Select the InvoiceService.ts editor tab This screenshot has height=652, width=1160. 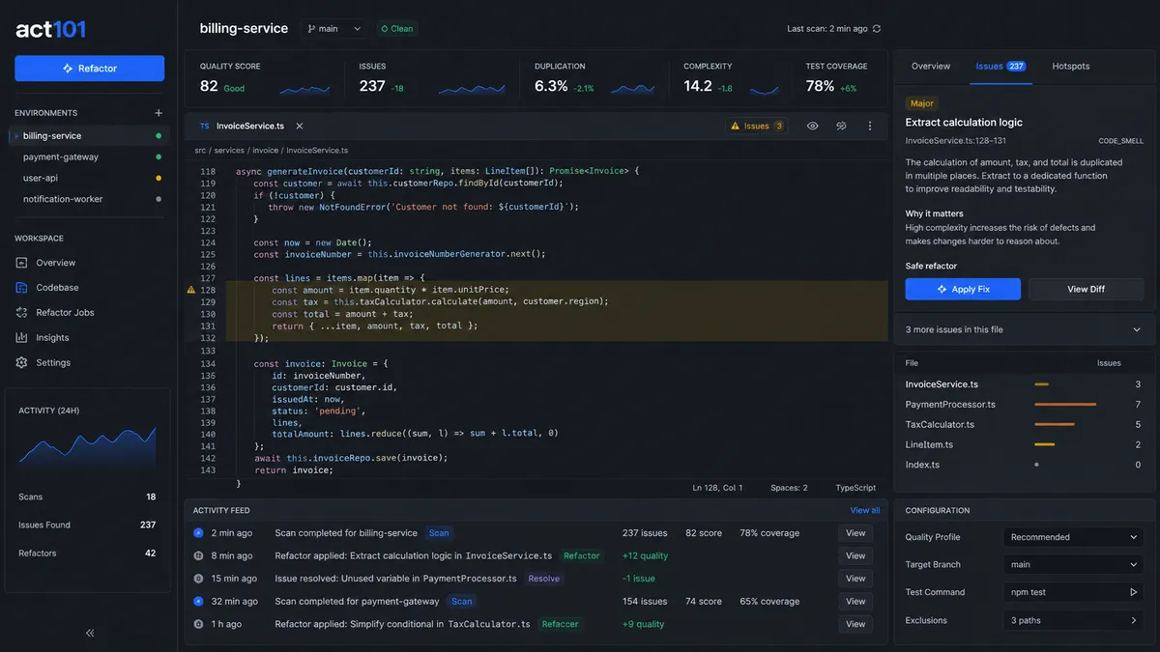(250, 126)
